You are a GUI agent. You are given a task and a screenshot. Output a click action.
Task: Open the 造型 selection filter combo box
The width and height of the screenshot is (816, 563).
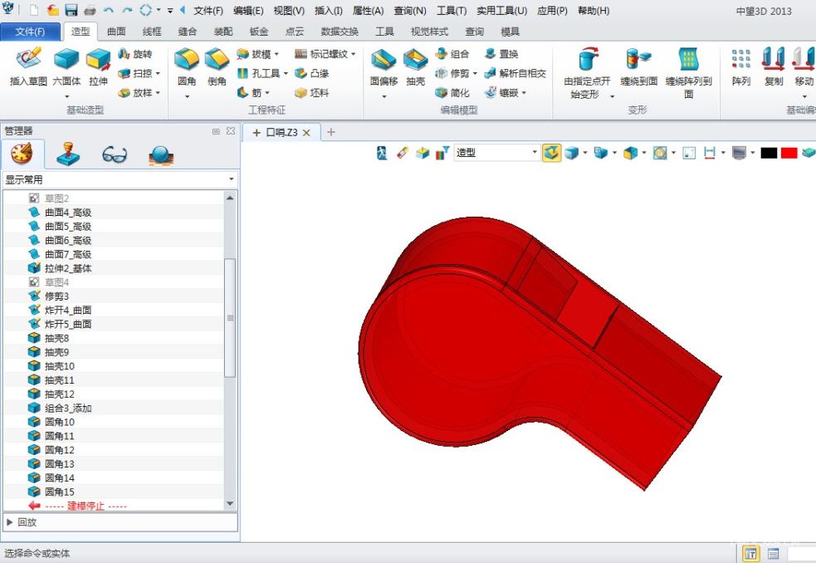tap(496, 153)
